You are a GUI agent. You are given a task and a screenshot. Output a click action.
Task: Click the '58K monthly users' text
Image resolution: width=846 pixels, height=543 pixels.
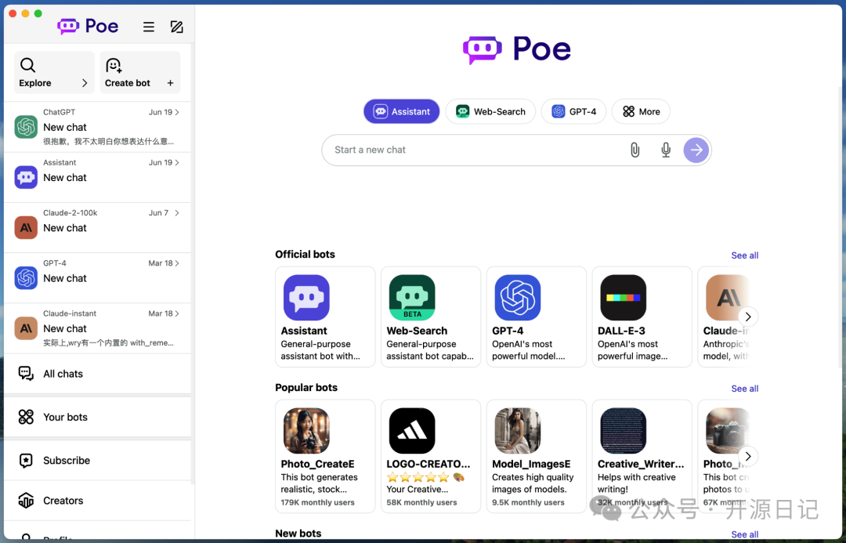pyautogui.click(x=421, y=502)
